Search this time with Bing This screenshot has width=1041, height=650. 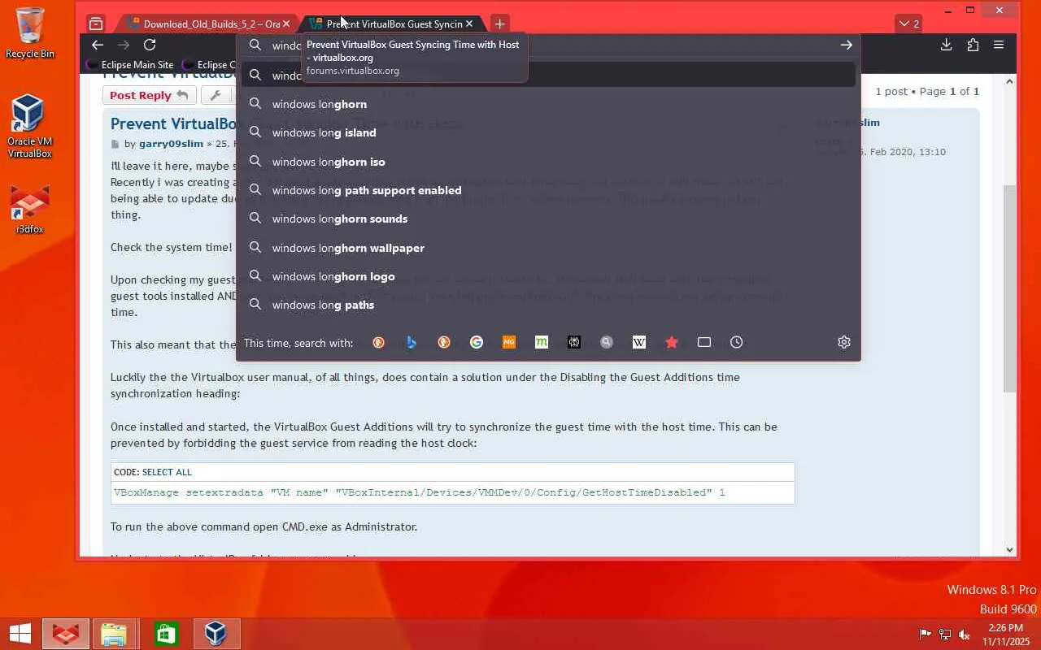click(x=412, y=342)
